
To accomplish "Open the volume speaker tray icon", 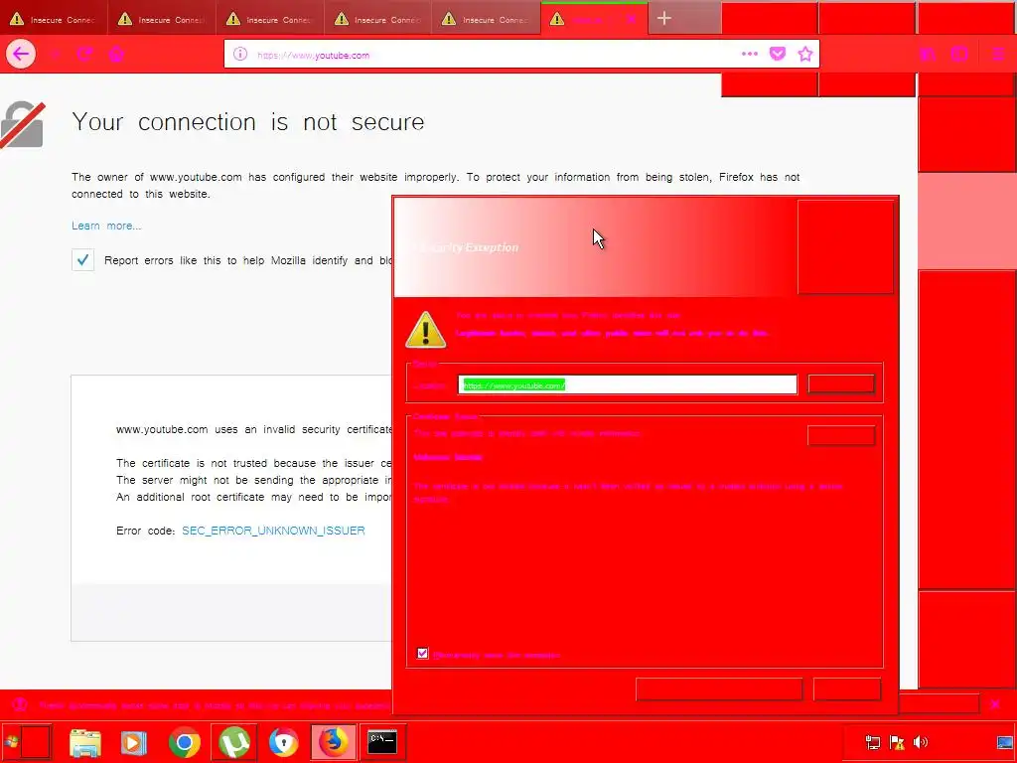I will coord(920,742).
